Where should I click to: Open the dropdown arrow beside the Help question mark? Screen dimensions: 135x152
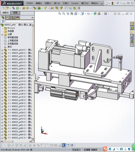coord(121,3)
